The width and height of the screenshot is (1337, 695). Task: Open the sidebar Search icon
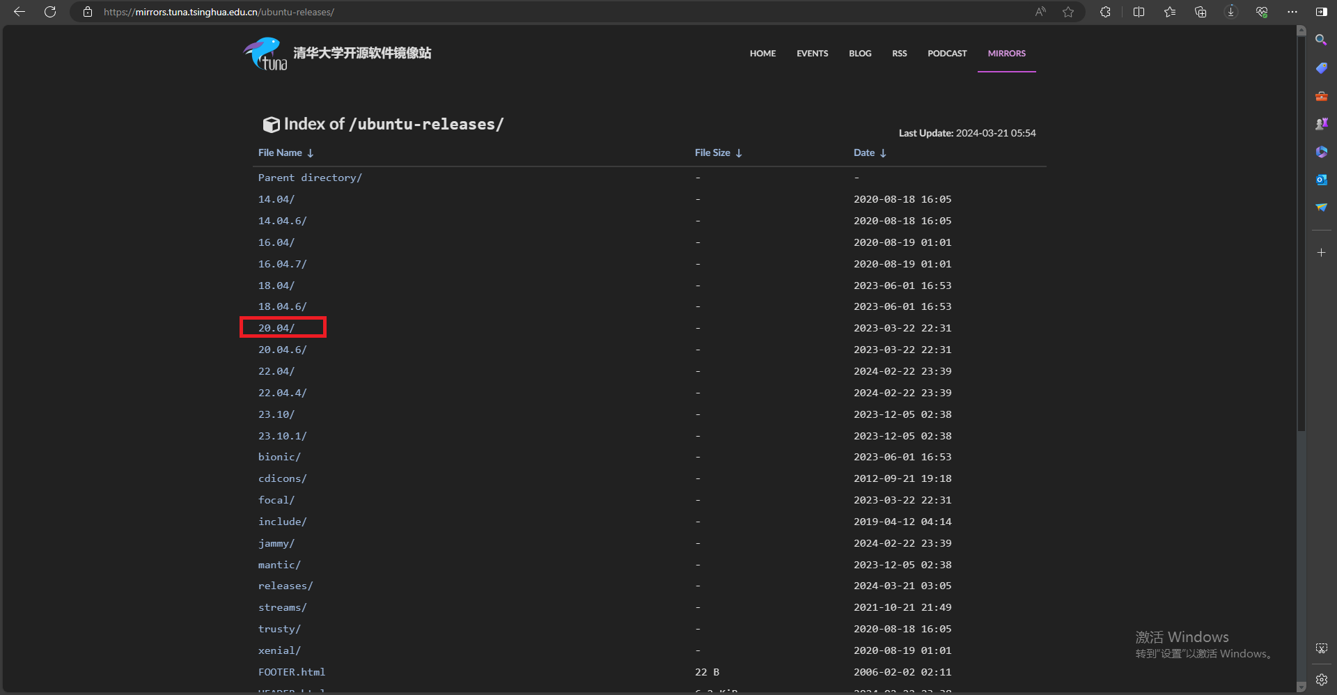click(1321, 40)
